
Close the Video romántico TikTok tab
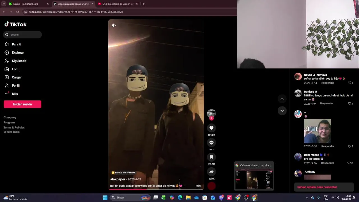pyautogui.click(x=92, y=4)
